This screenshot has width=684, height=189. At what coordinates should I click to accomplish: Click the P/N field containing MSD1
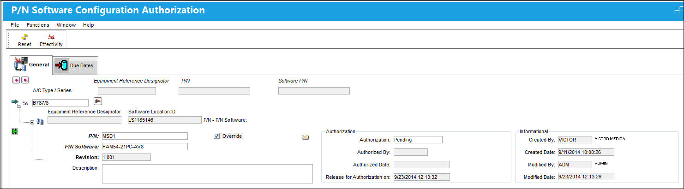point(144,136)
